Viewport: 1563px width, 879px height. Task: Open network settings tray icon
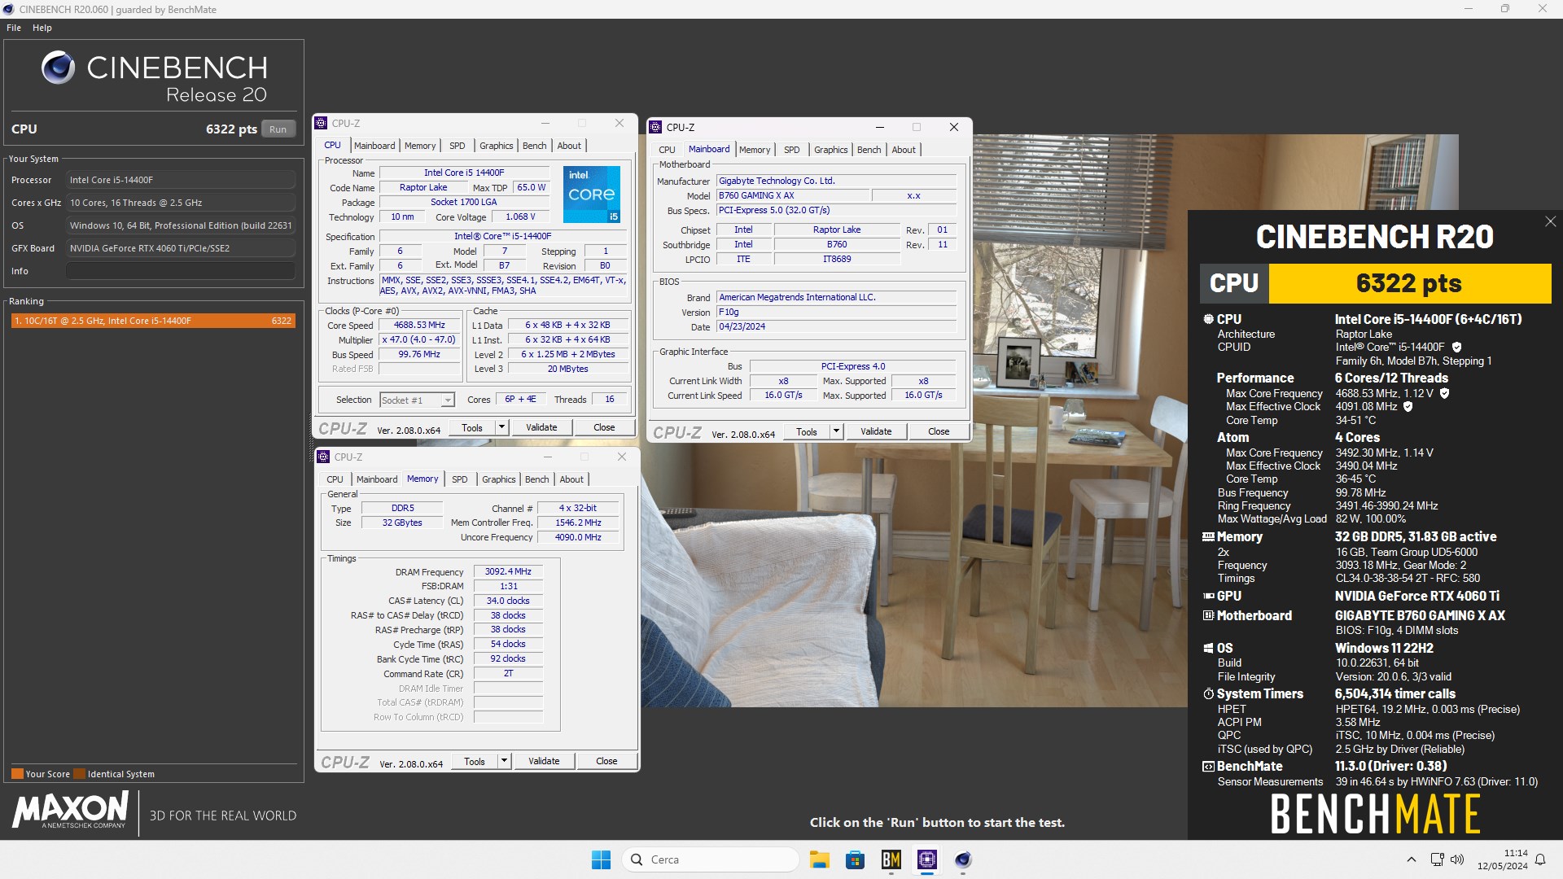(1438, 859)
